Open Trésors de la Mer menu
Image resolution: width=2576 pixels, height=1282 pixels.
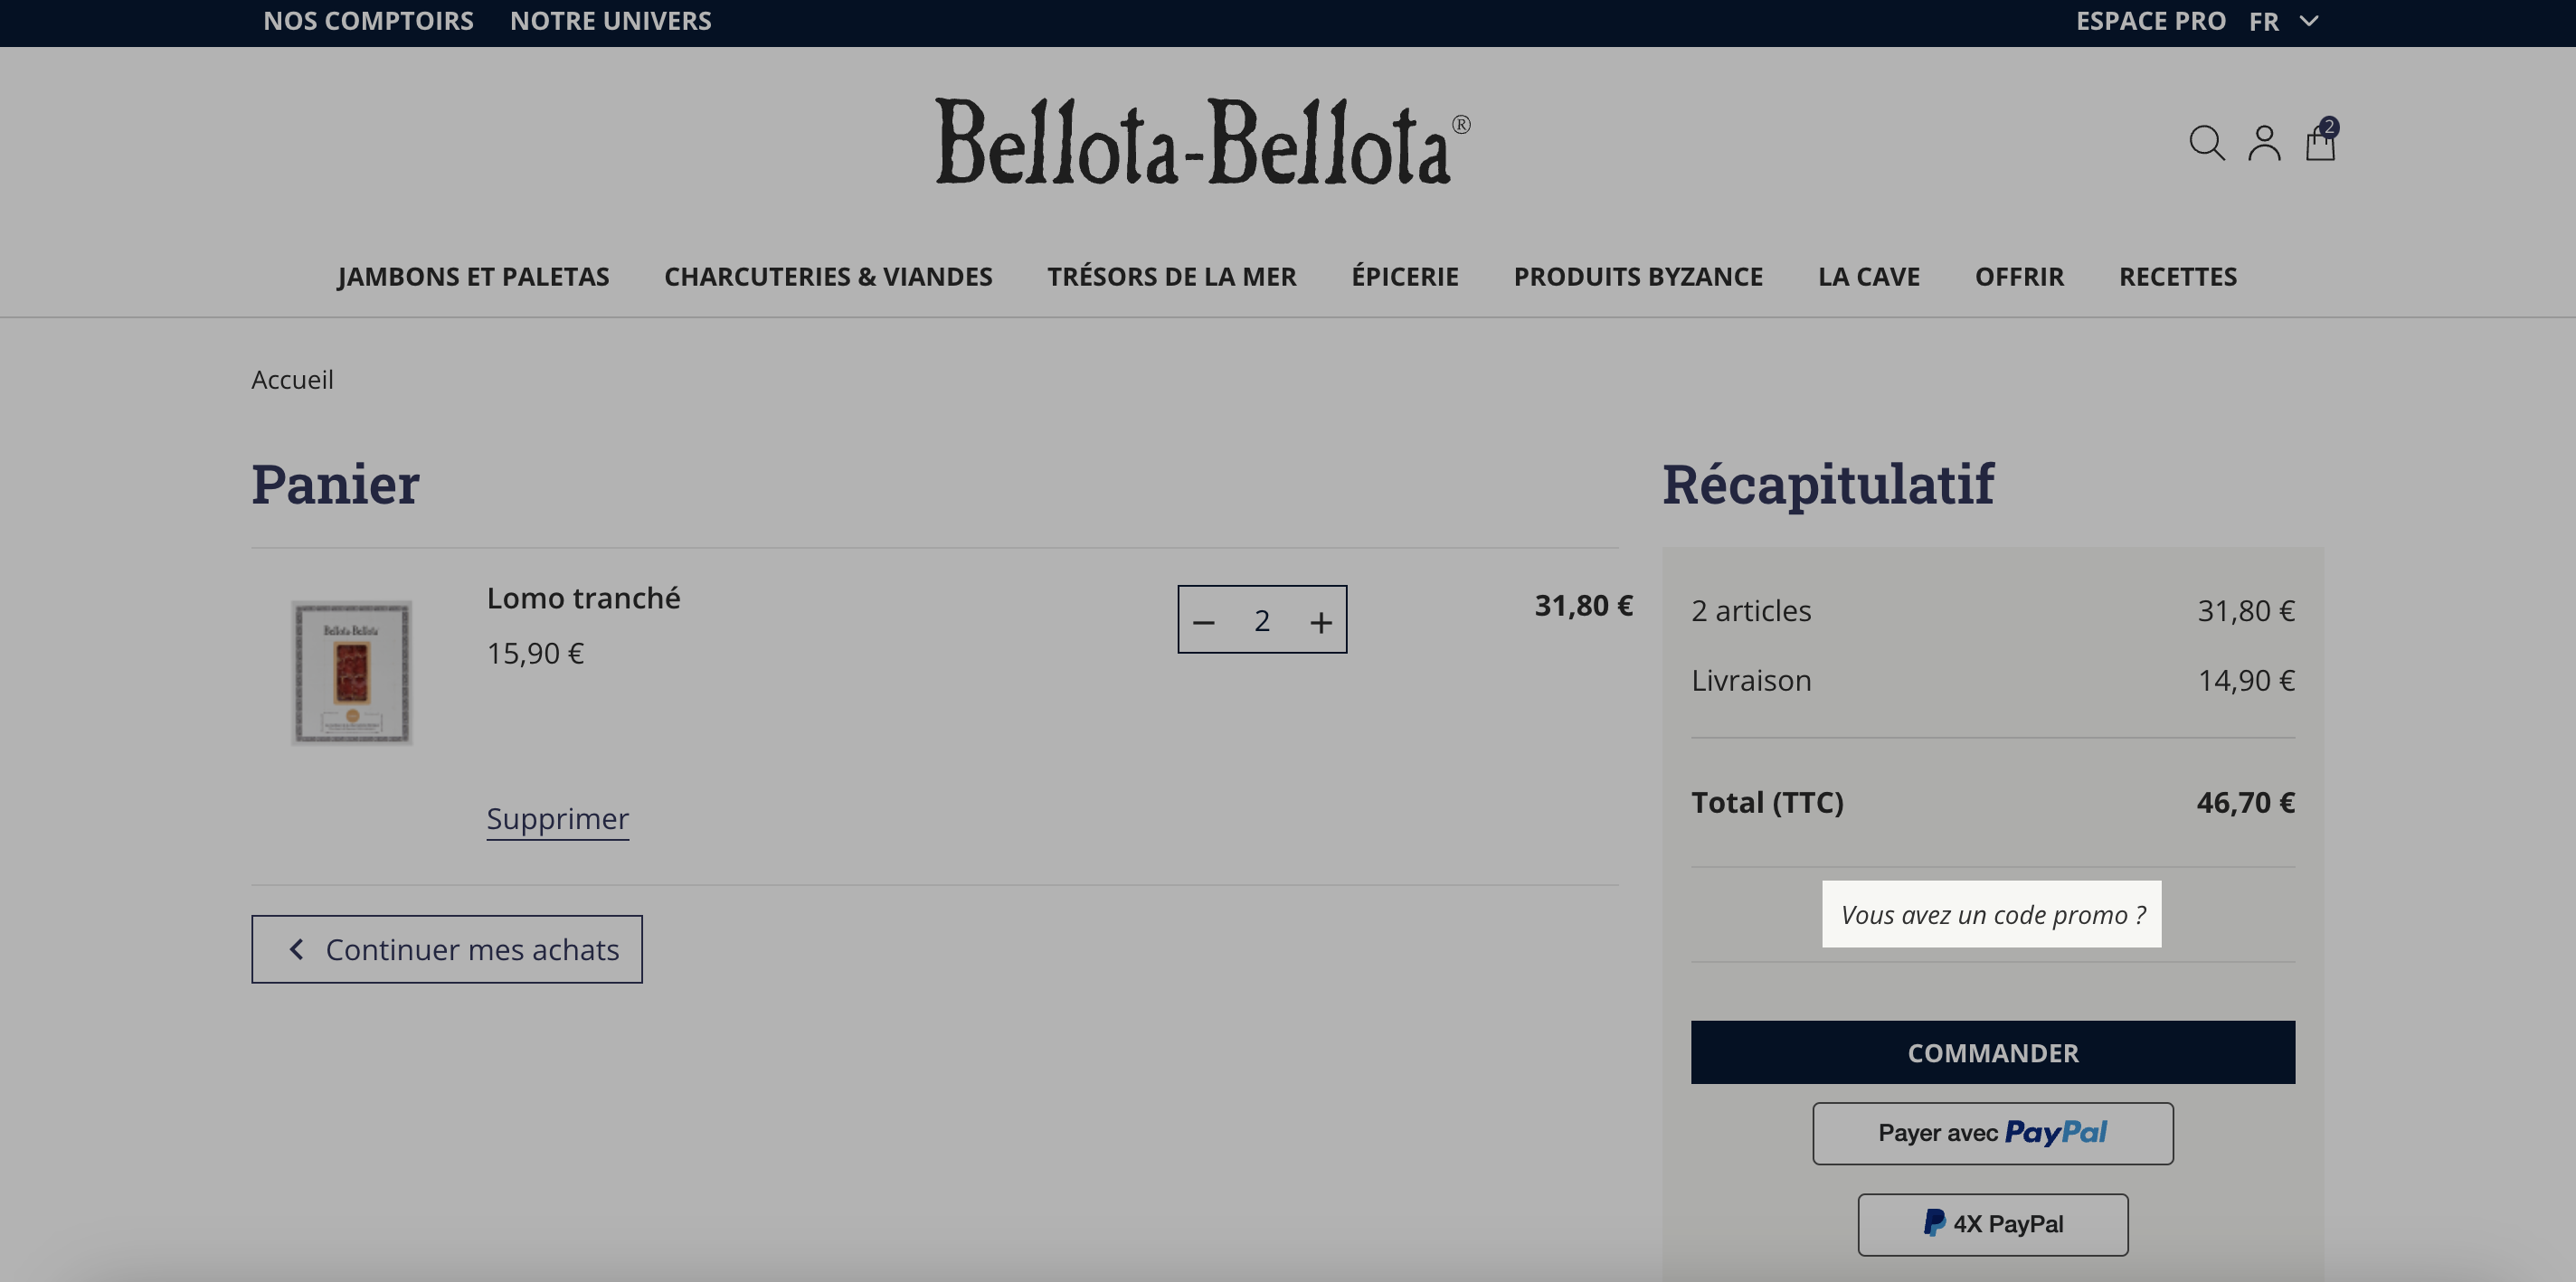click(1171, 277)
